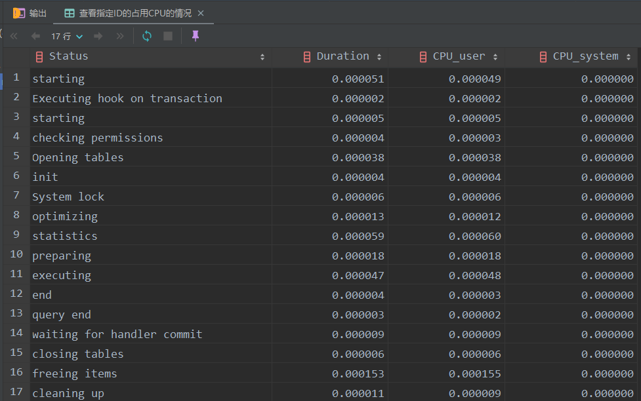
Task: Pin the result tab
Action: [196, 36]
